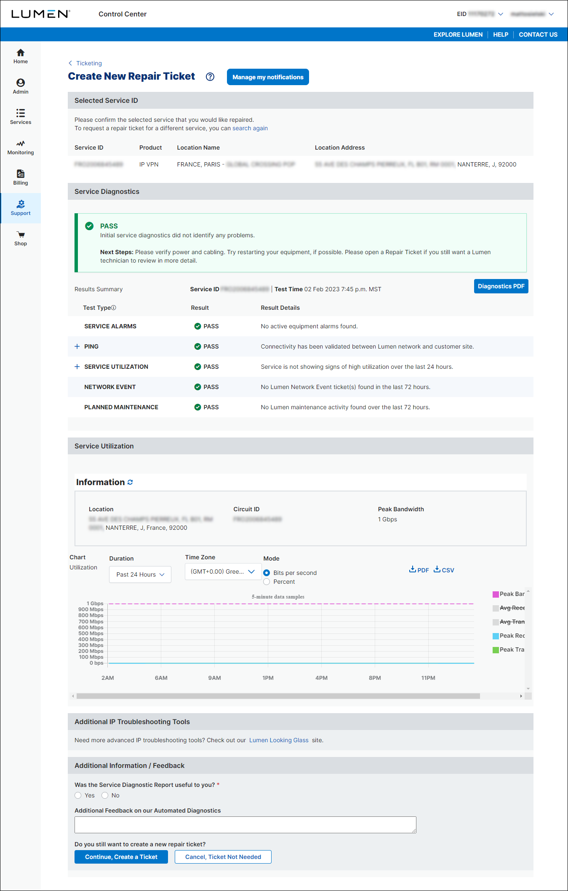Click the legend scroll down arrow
The height and width of the screenshot is (891, 568).
click(528, 689)
